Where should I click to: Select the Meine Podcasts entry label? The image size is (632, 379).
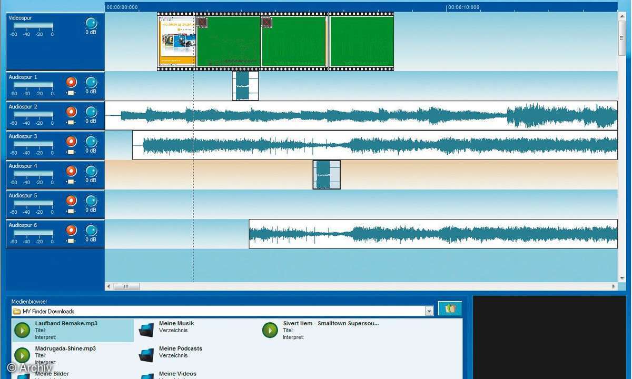(x=181, y=348)
